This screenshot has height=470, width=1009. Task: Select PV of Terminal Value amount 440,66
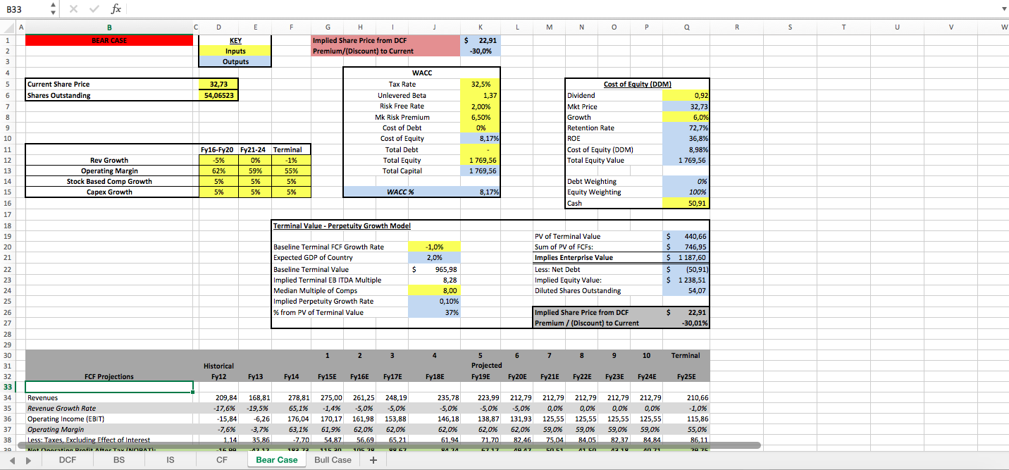[686, 237]
